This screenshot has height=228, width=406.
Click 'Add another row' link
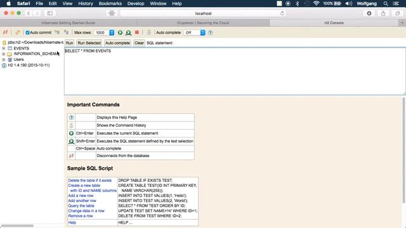[x=82, y=201]
